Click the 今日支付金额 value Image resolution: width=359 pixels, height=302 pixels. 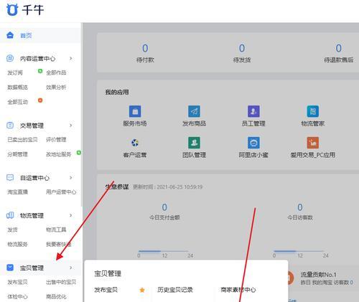(x=164, y=207)
